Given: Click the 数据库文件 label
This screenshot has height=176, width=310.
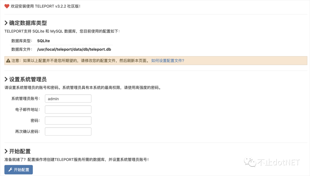Looking at the screenshot, I should [x=22, y=49].
